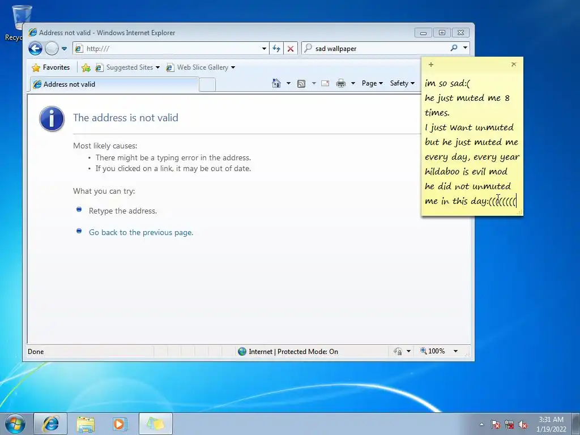Viewport: 580px width, 435px height.
Task: Stop loading with the red X icon
Action: pos(291,49)
